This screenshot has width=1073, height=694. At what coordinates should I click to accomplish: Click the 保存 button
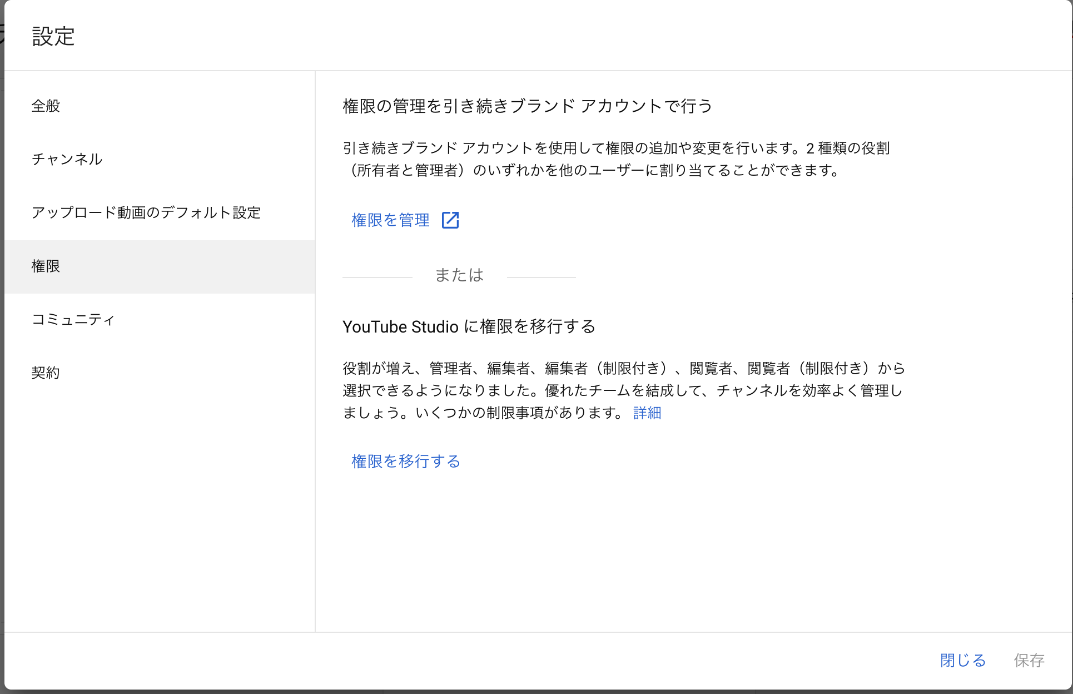pyautogui.click(x=1029, y=660)
